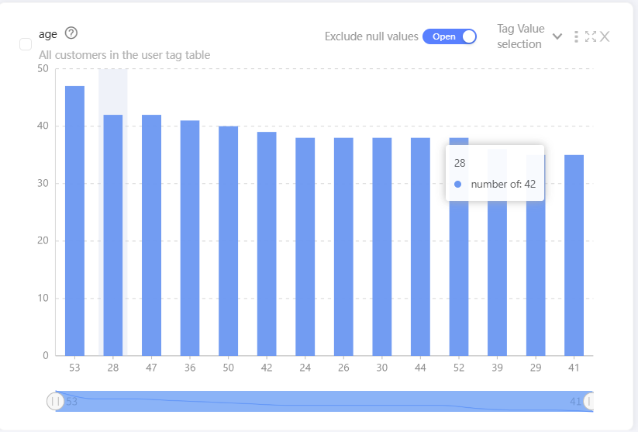Open the Tag Value selection dropdown

click(x=520, y=36)
